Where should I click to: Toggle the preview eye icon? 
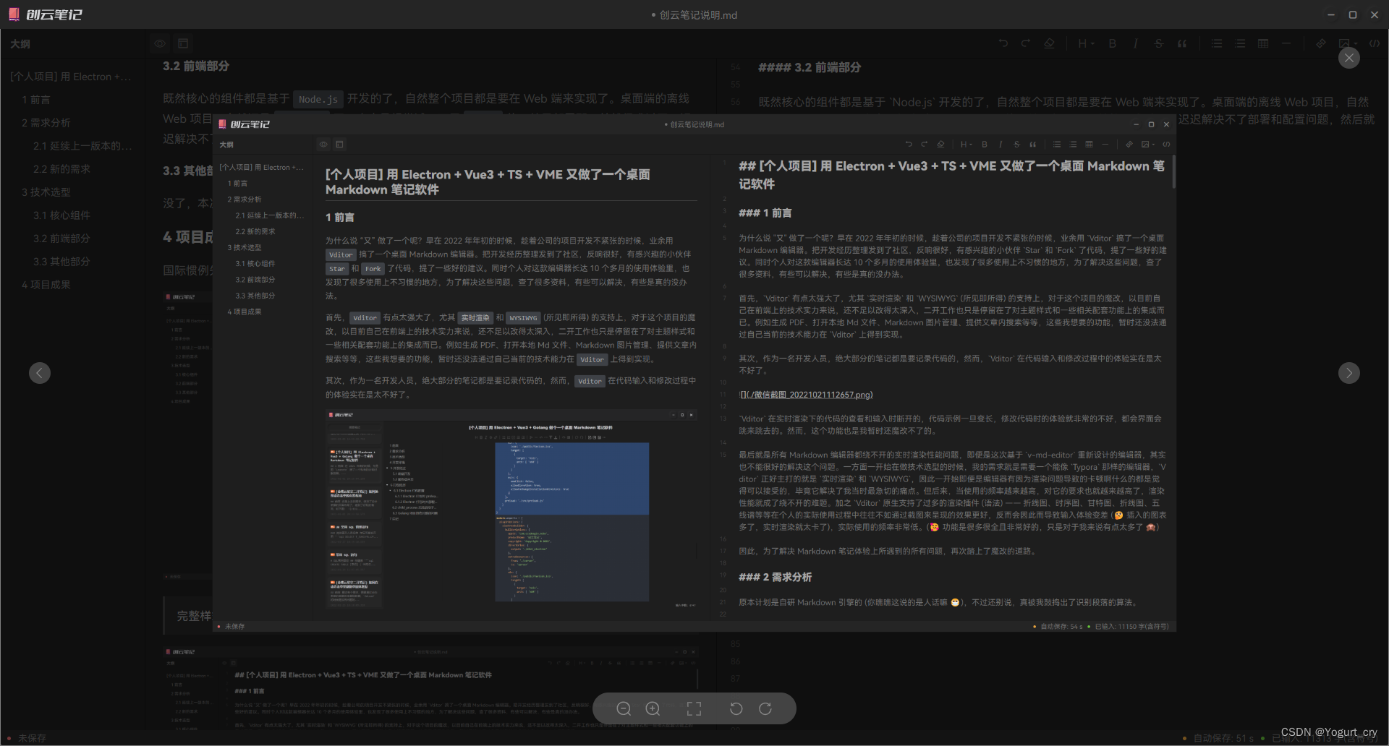click(160, 43)
